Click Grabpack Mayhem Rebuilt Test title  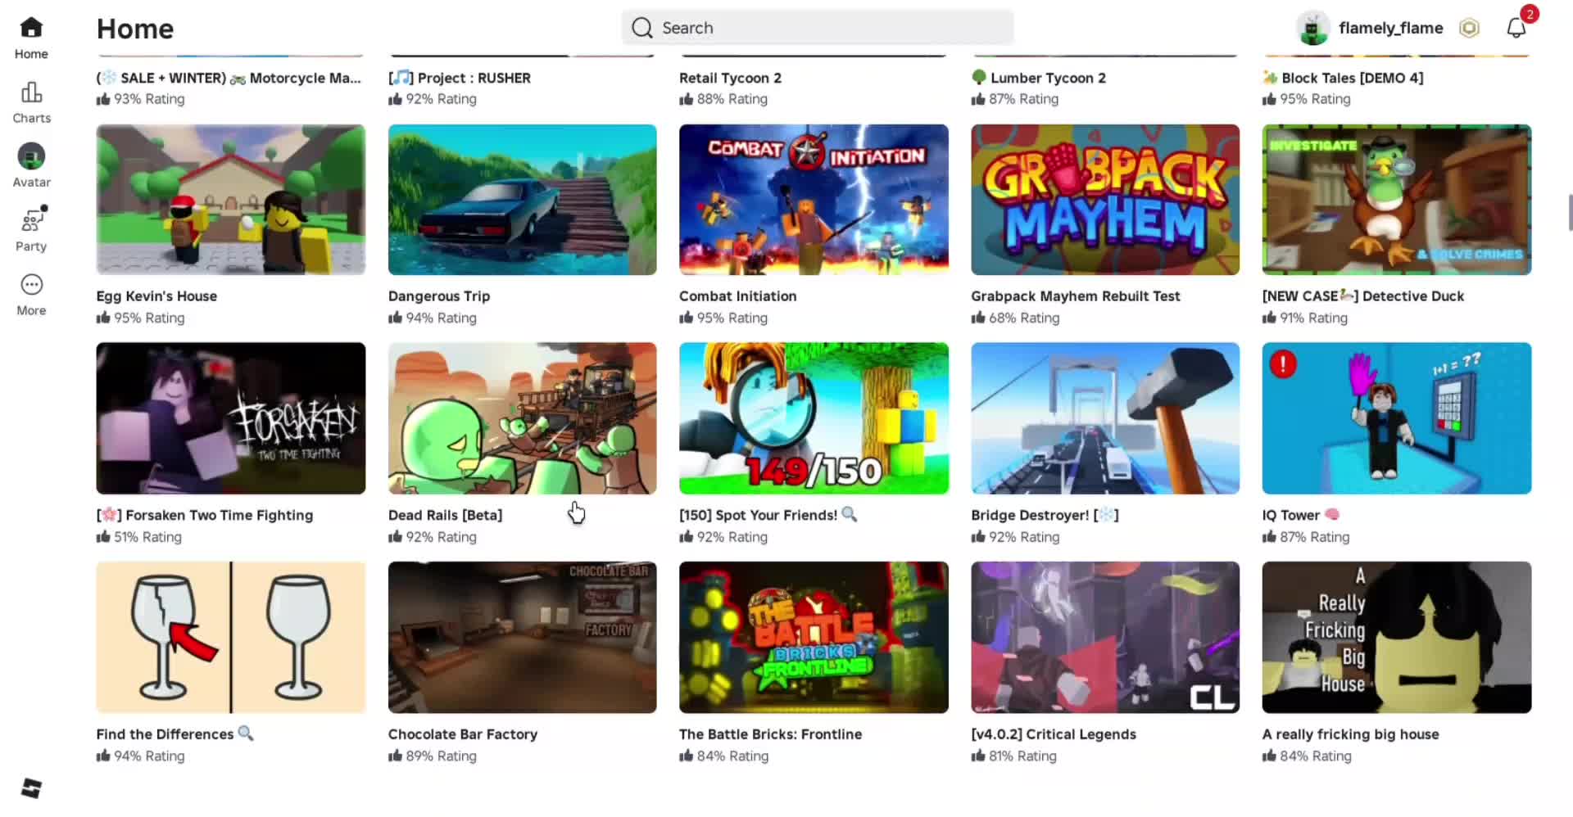(1076, 296)
